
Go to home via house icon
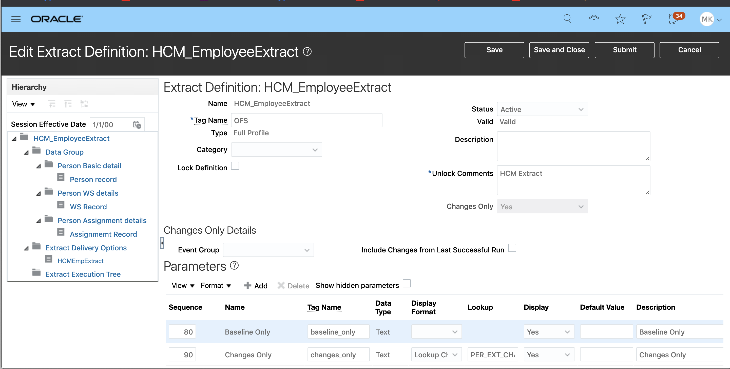(594, 19)
